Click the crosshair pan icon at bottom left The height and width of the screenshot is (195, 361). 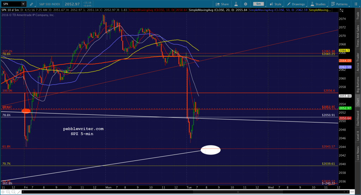tap(3, 192)
